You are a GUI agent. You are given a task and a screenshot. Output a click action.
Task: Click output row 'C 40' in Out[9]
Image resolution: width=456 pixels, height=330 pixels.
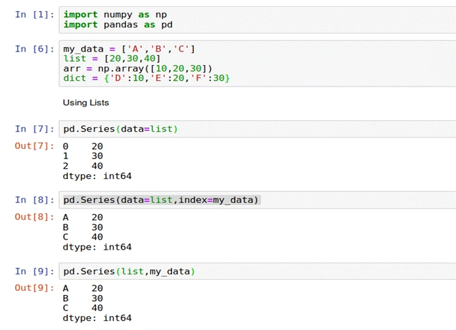[x=83, y=308]
